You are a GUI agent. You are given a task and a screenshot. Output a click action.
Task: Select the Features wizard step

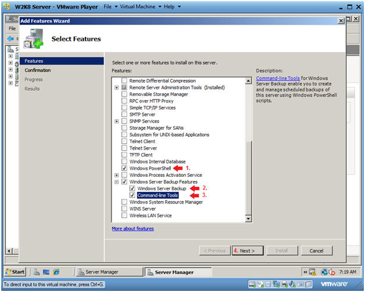coord(62,61)
